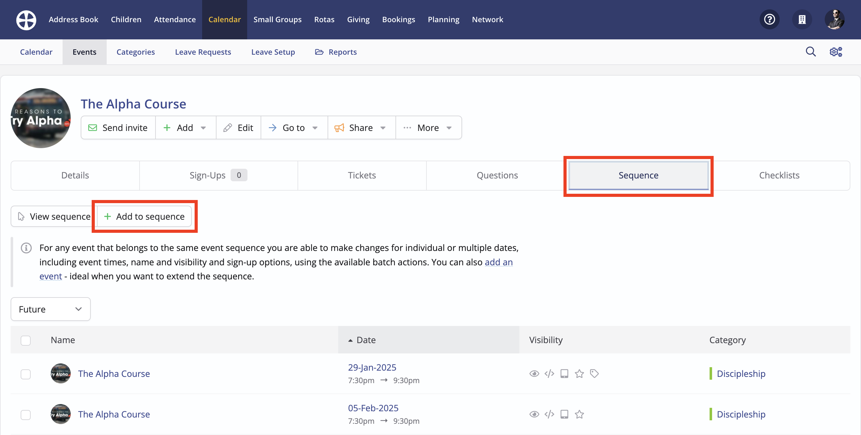This screenshot has width=861, height=435.
Task: Open the Add dropdown button
Action: (186, 127)
